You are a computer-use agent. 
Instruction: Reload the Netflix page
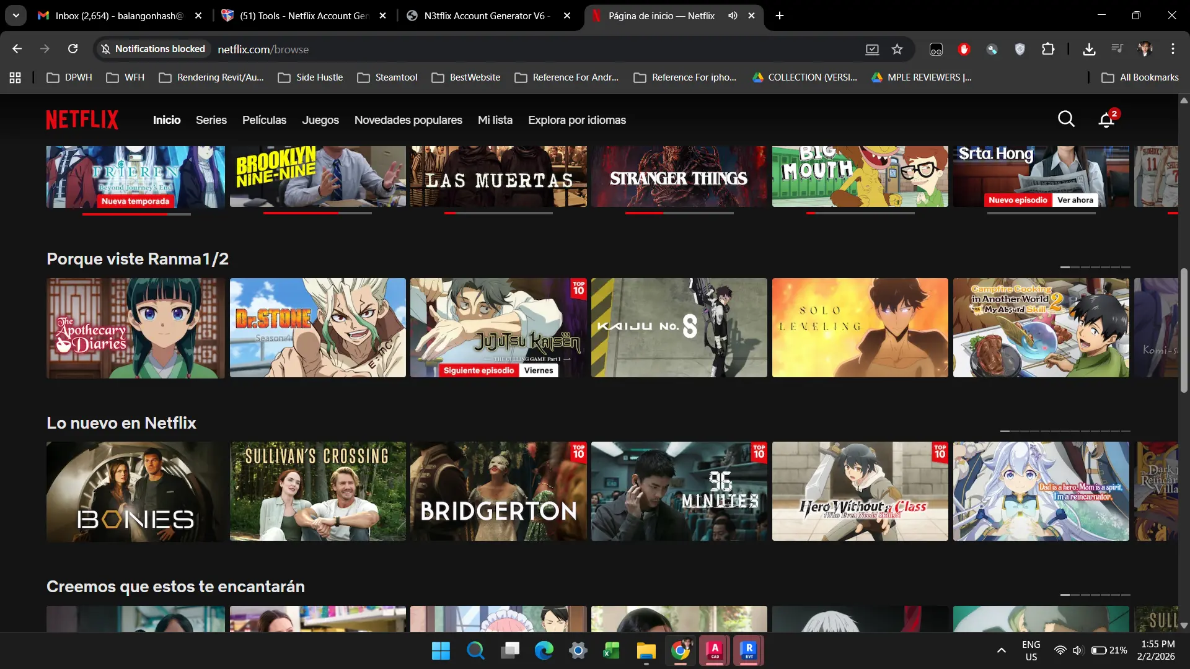click(73, 49)
